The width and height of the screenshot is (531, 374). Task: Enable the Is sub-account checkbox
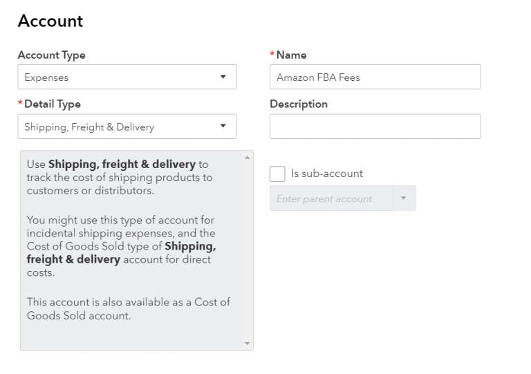pyautogui.click(x=277, y=174)
